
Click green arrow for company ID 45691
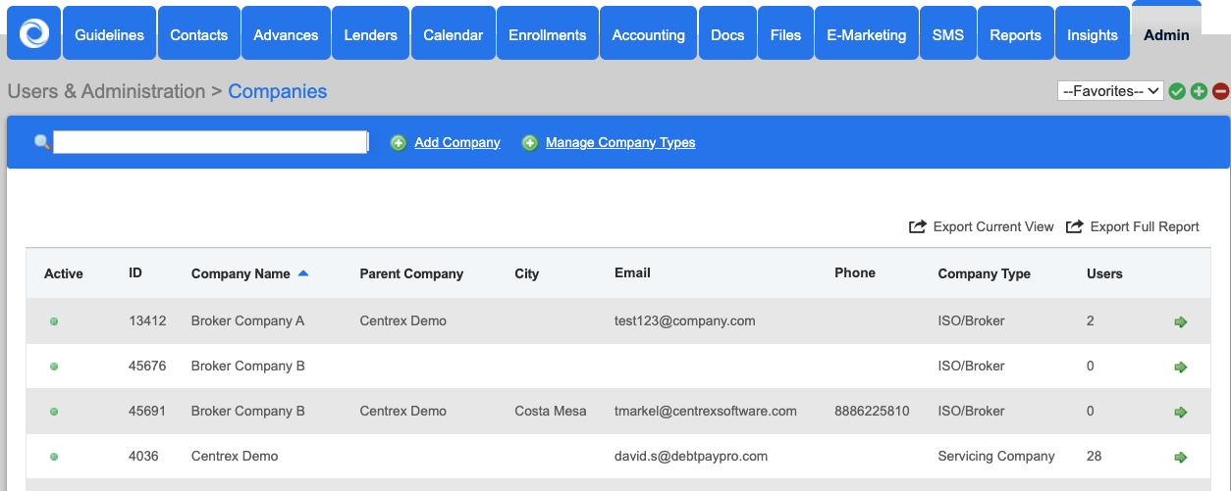click(x=1181, y=412)
